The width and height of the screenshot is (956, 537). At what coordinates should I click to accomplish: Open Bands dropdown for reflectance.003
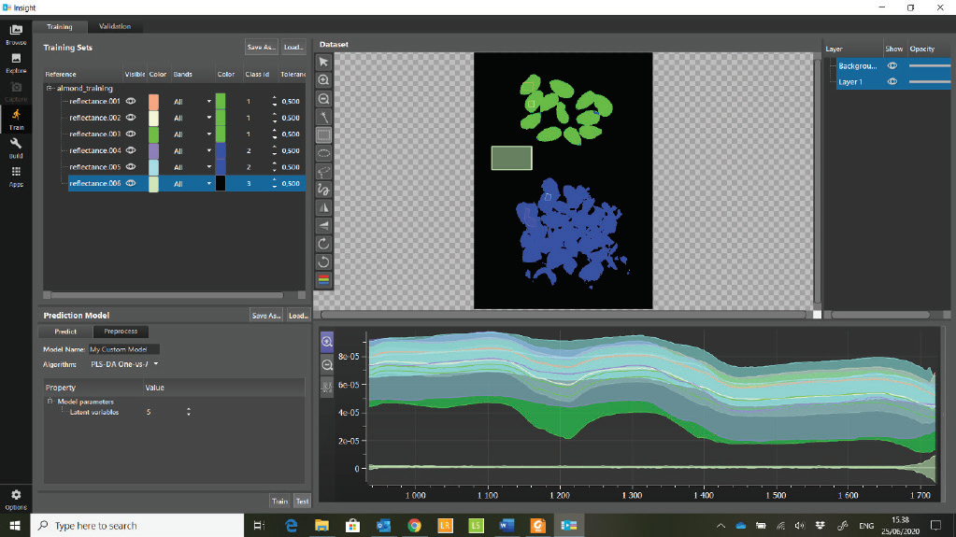209,134
